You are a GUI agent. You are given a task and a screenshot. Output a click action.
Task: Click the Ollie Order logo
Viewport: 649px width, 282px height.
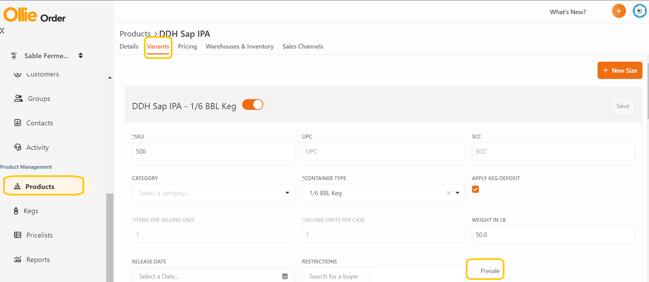(35, 15)
